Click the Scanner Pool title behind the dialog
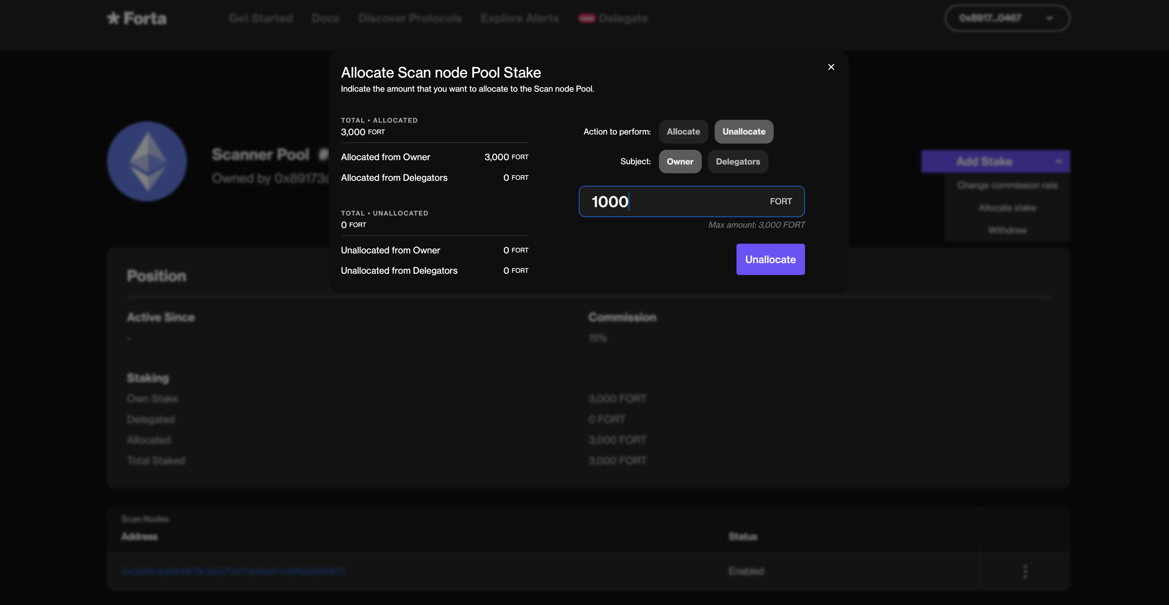1169x605 pixels. coord(261,154)
